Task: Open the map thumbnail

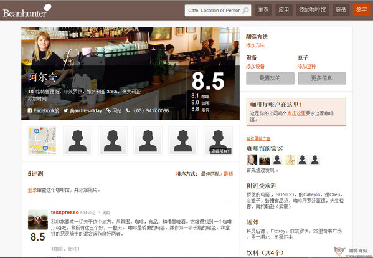Action: 42,141
